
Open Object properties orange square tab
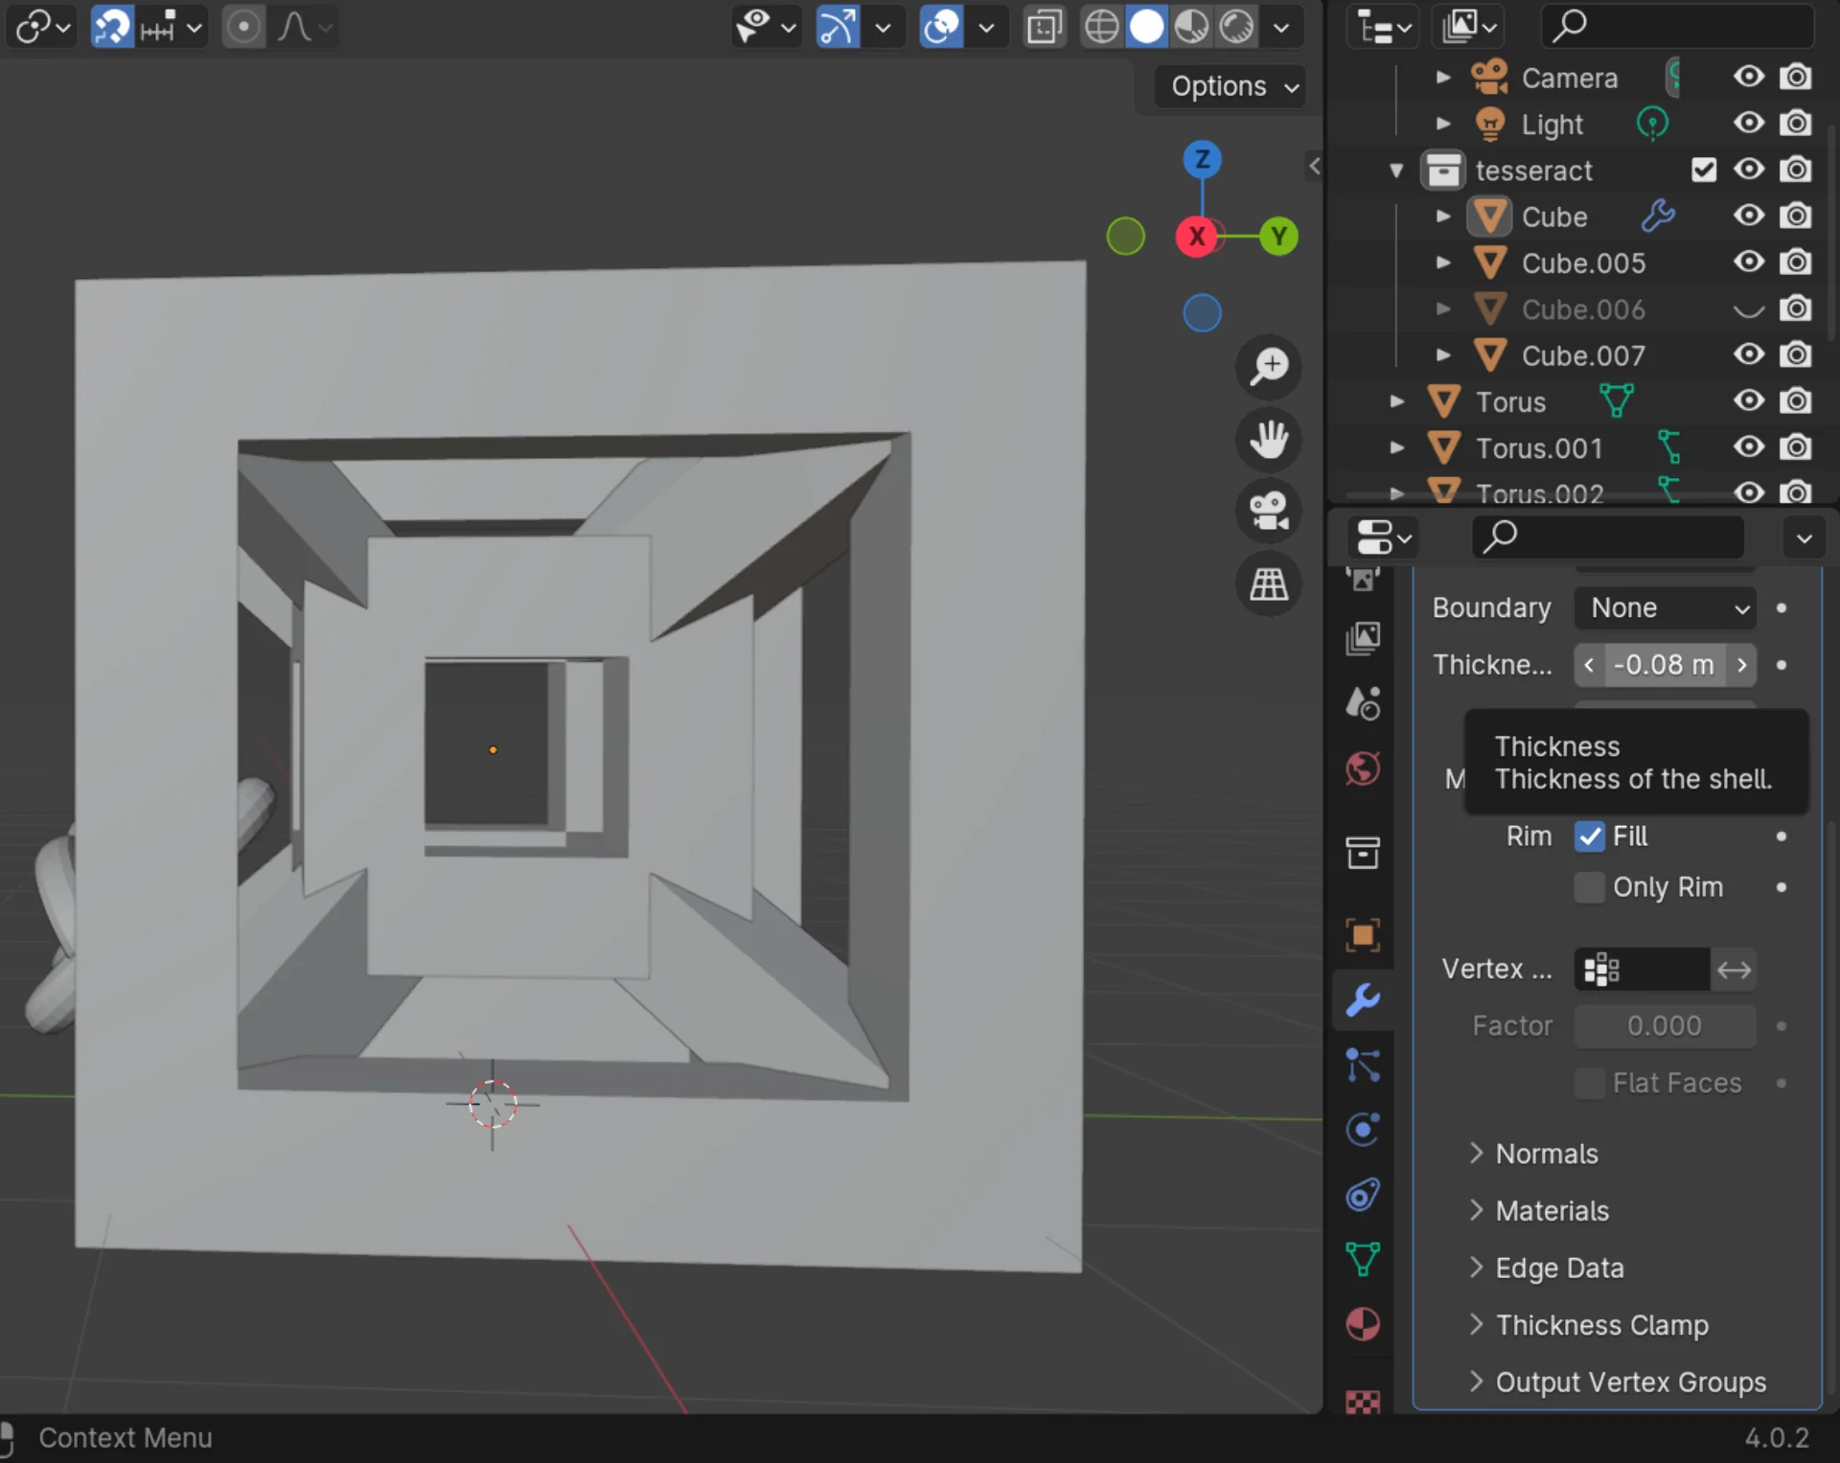pos(1362,935)
